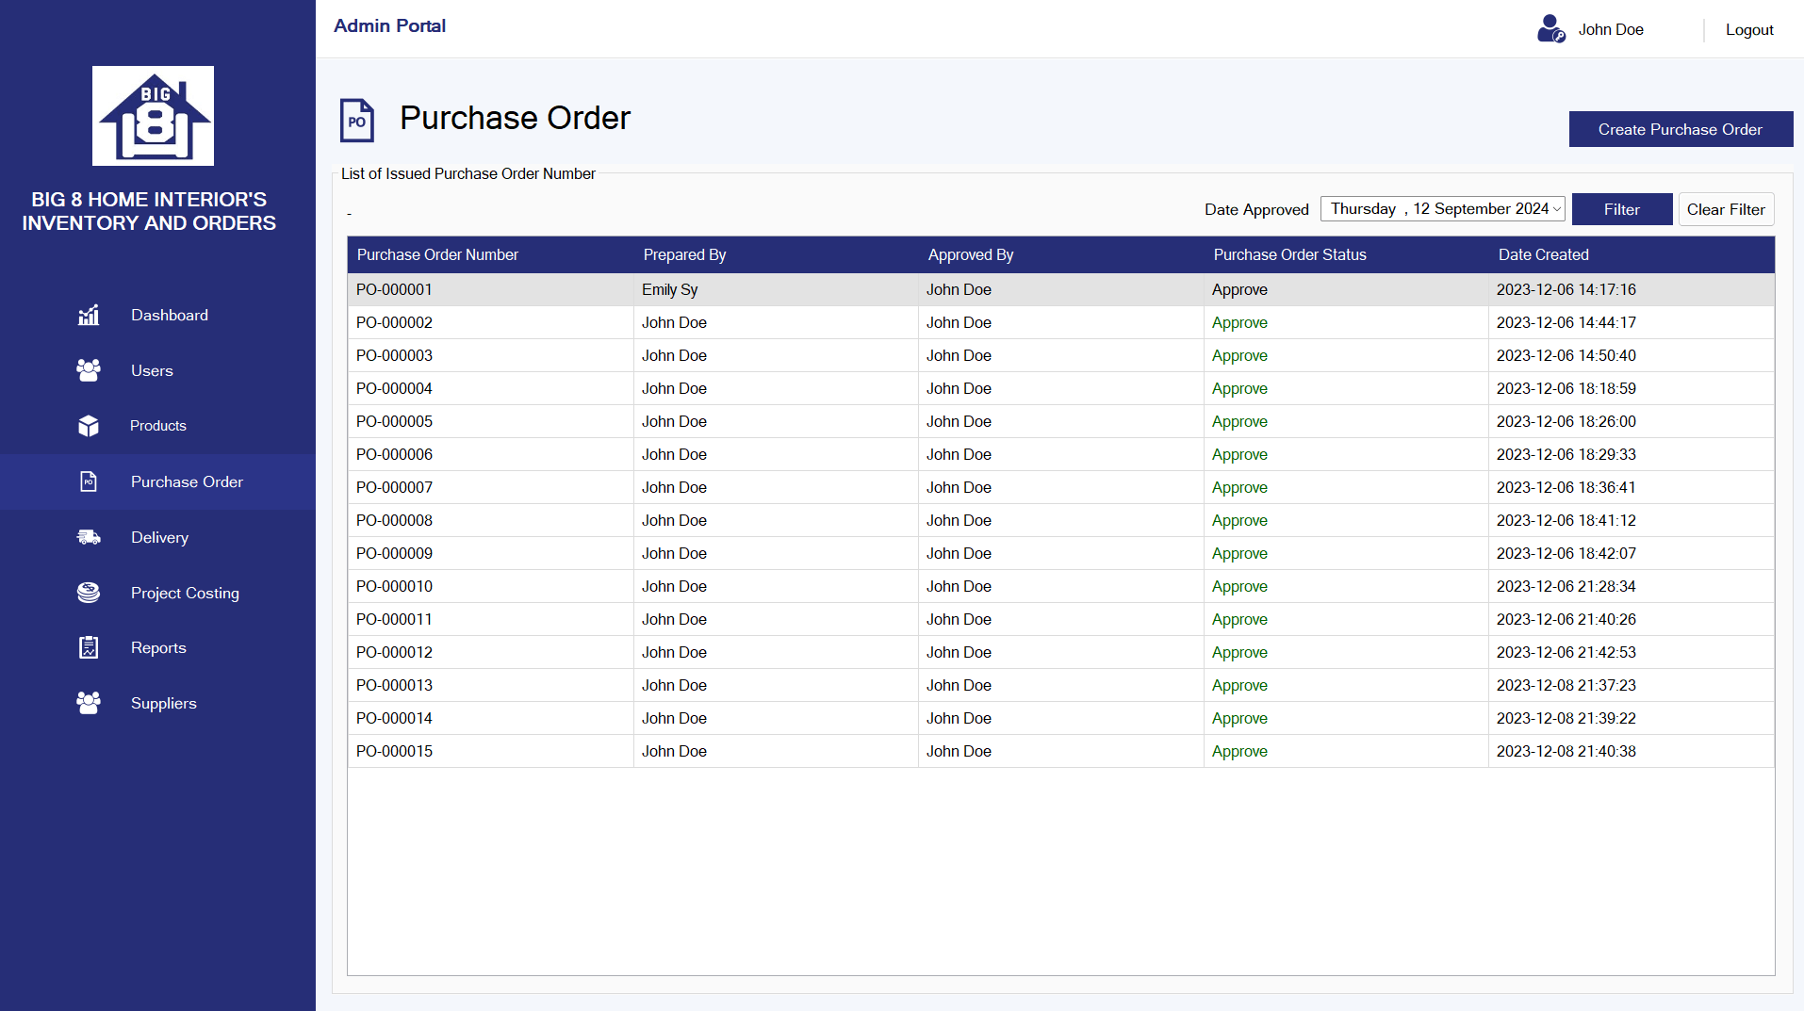Click the Project Costing coins icon
Image resolution: width=1804 pixels, height=1011 pixels.
click(x=89, y=593)
